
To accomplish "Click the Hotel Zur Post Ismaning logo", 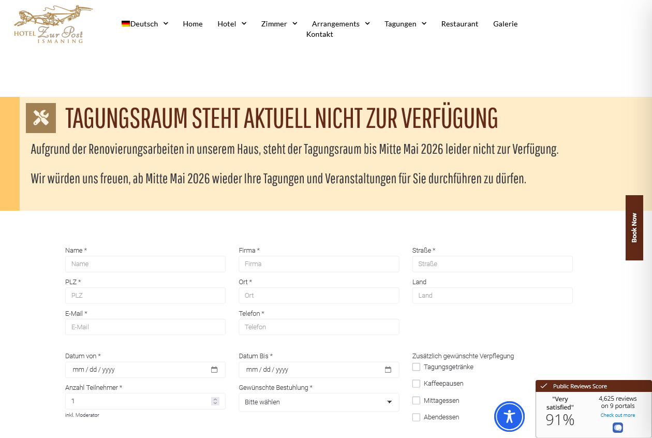I will pos(52,24).
